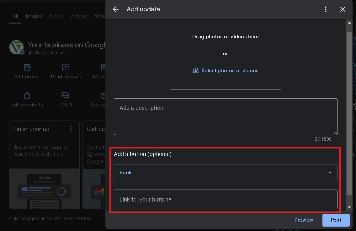
Task: Click the Read reviews star icon
Action: click(66, 67)
